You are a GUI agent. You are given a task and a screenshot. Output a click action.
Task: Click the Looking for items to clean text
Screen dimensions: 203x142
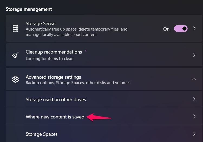click(x=50, y=59)
